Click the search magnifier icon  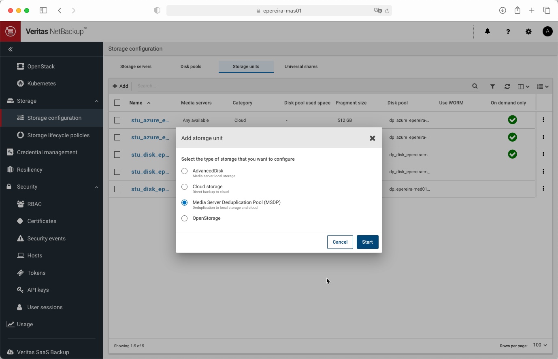point(475,86)
